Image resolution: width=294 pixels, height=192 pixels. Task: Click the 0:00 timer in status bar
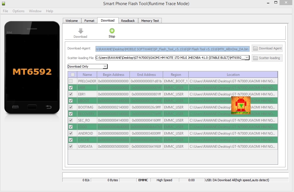click(191, 180)
